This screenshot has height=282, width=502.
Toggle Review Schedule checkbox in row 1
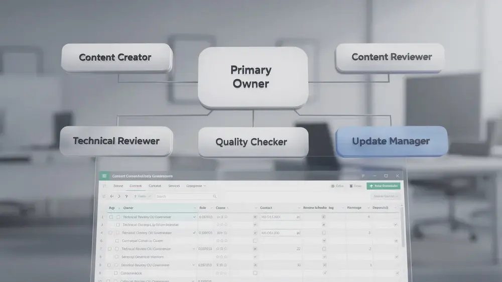[x=323, y=217]
